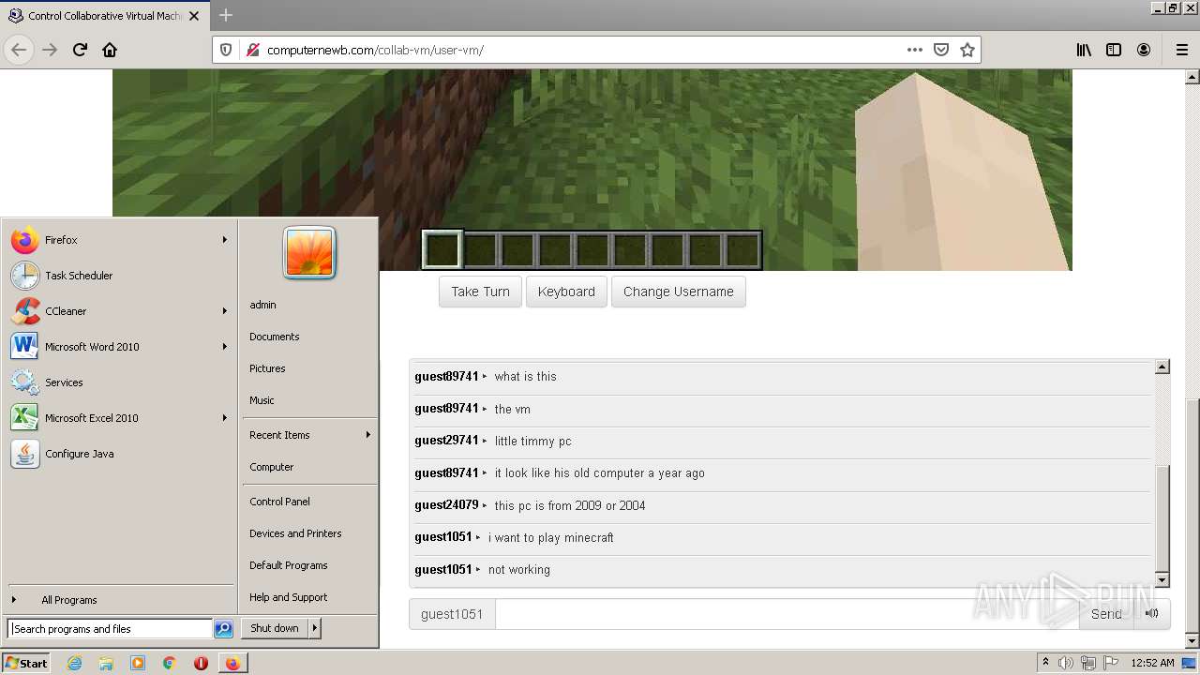This screenshot has height=675, width=1200.
Task: Click the Windows Start button
Action: (26, 663)
